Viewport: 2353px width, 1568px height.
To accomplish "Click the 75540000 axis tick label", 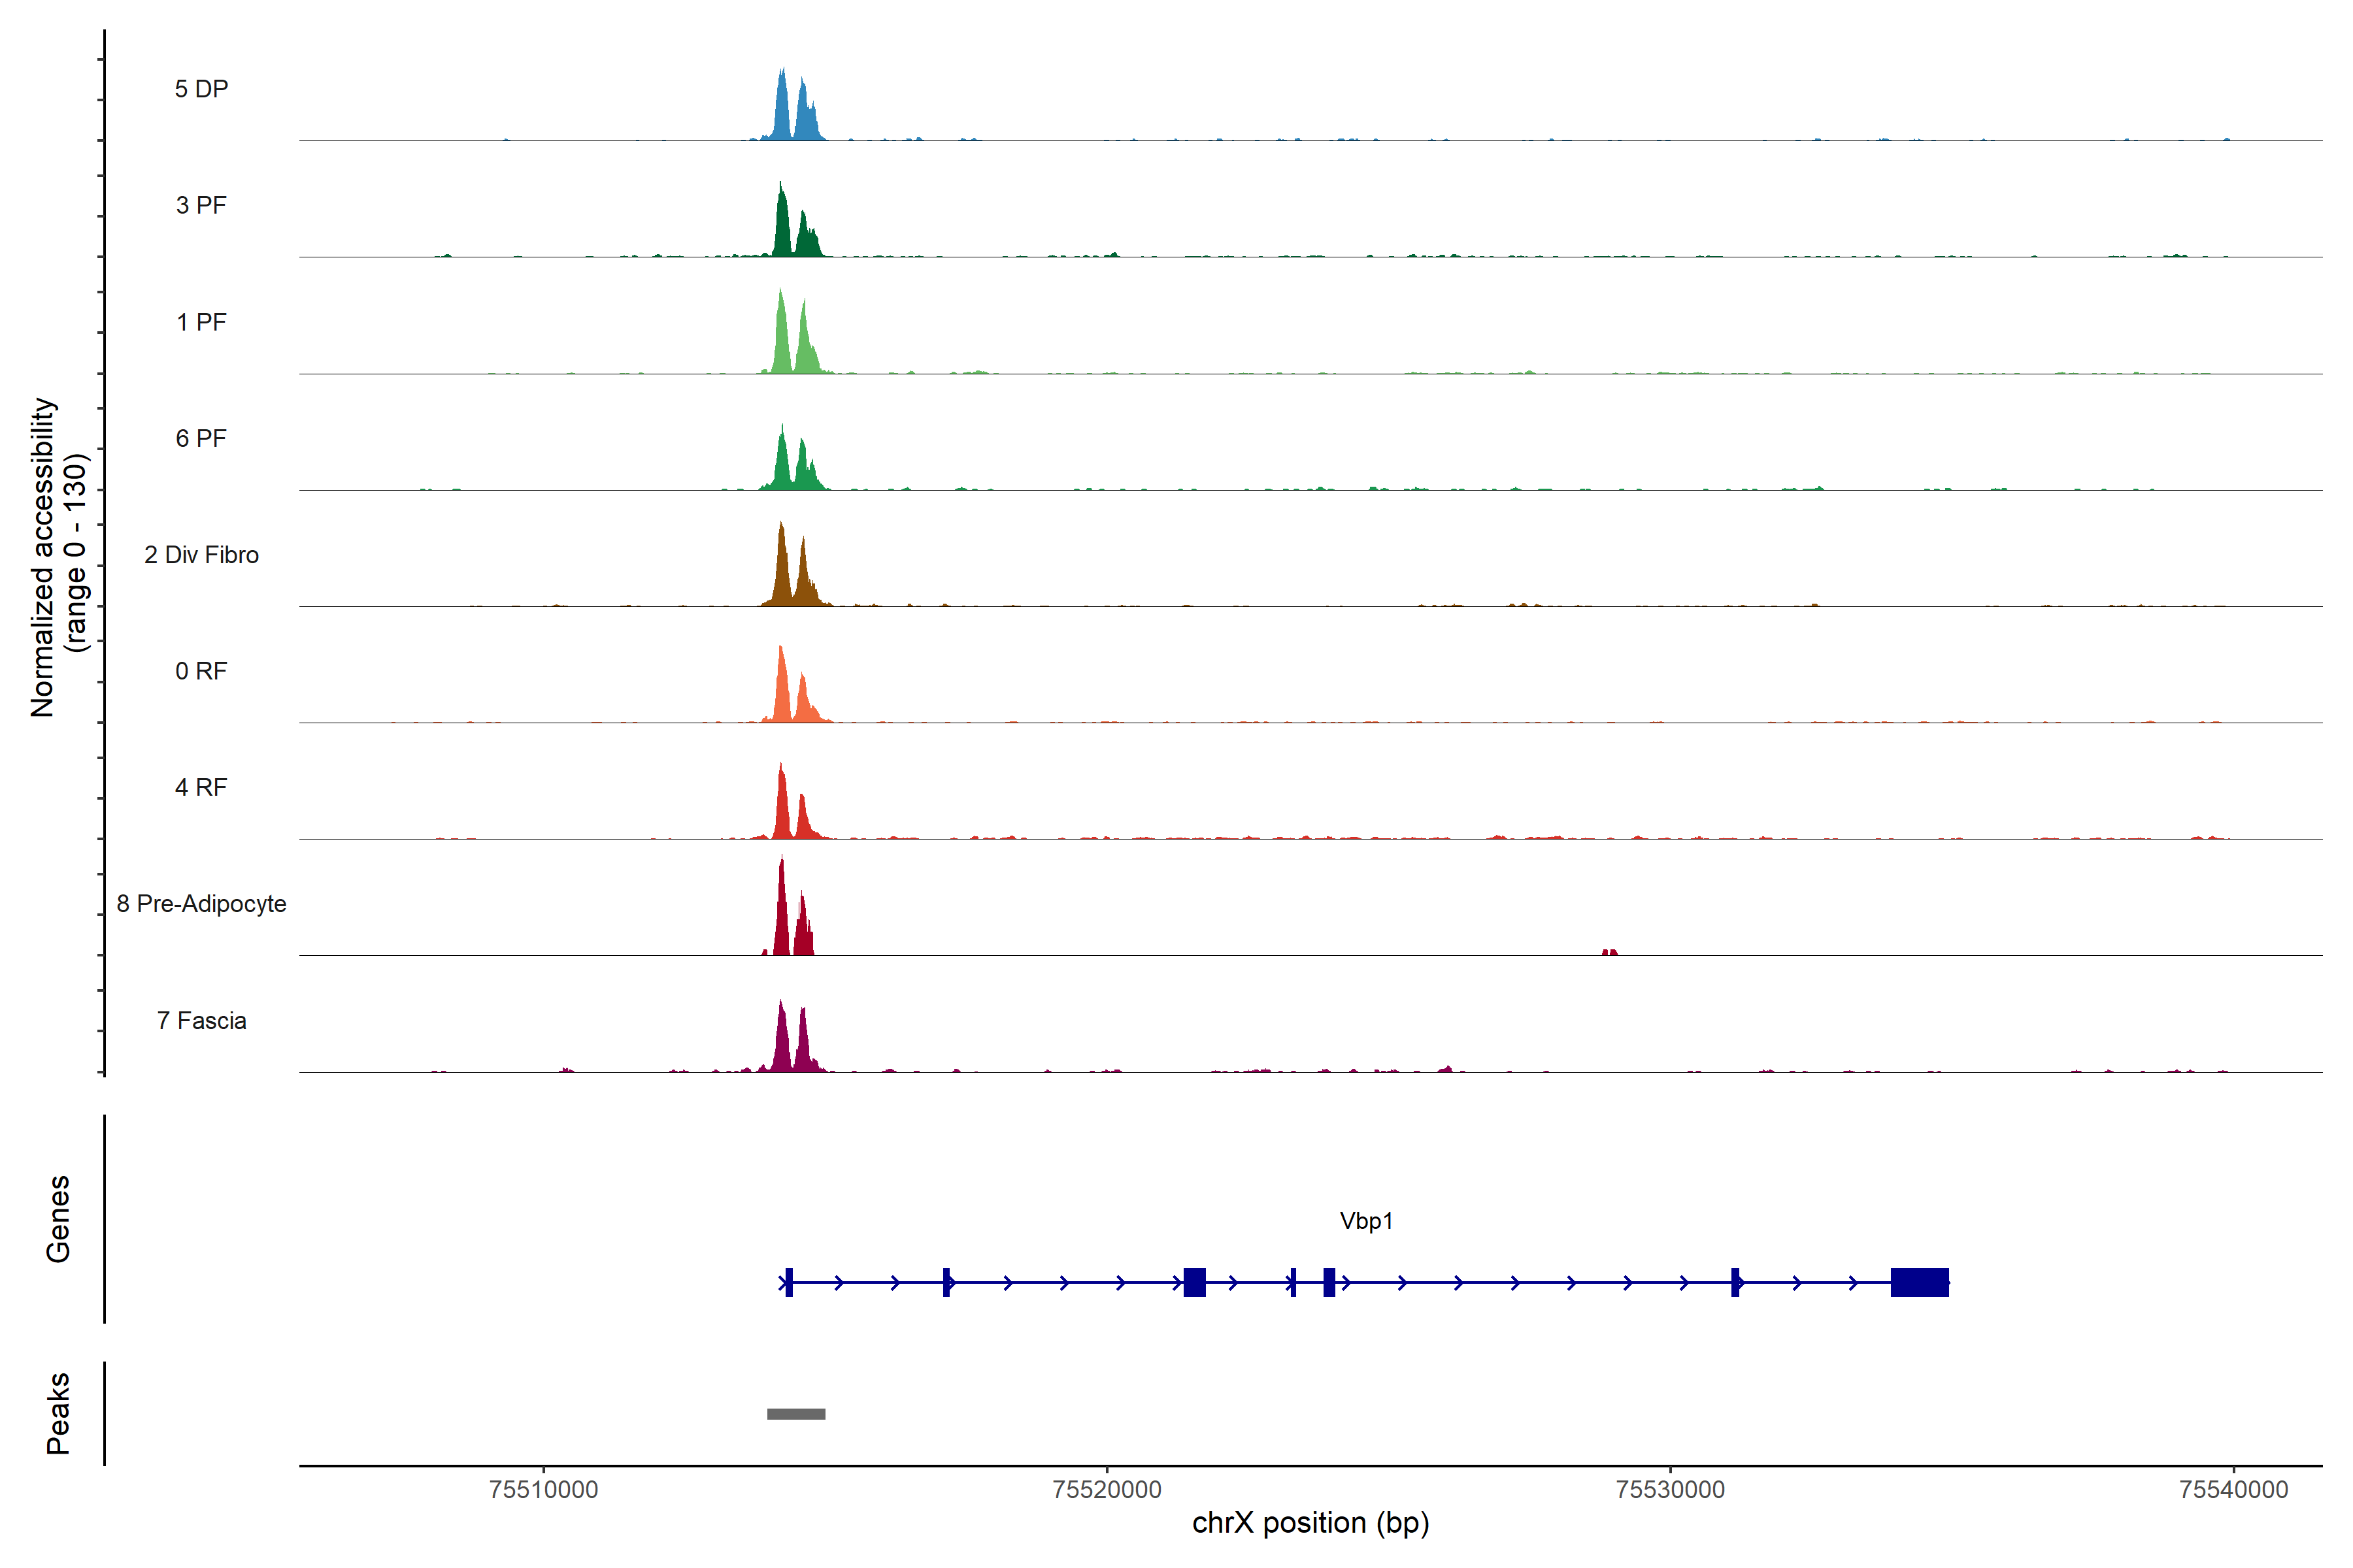I will click(x=2233, y=1489).
